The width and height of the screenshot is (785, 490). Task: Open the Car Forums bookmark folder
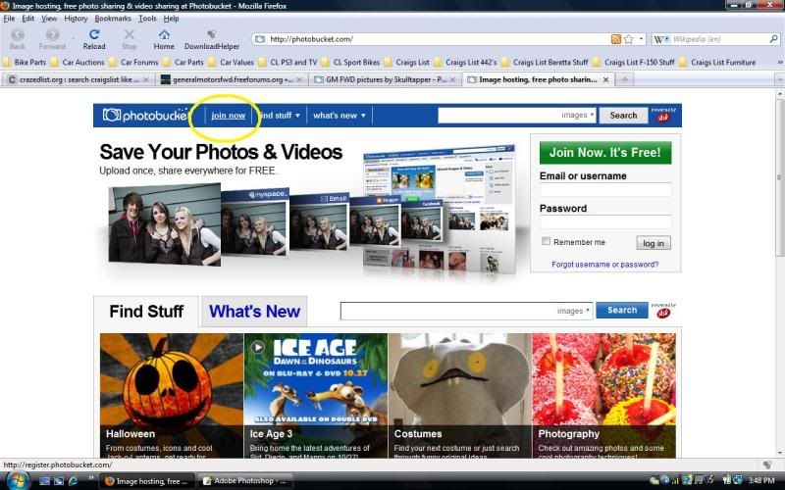pyautogui.click(x=133, y=63)
